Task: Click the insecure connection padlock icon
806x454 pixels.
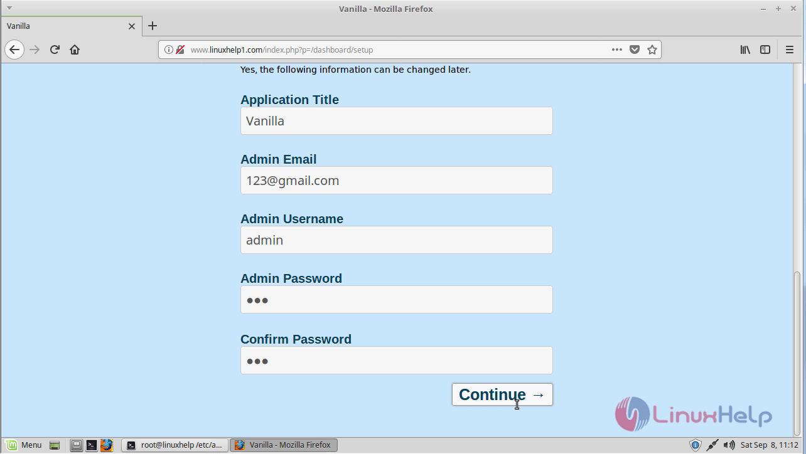Action: tap(180, 50)
